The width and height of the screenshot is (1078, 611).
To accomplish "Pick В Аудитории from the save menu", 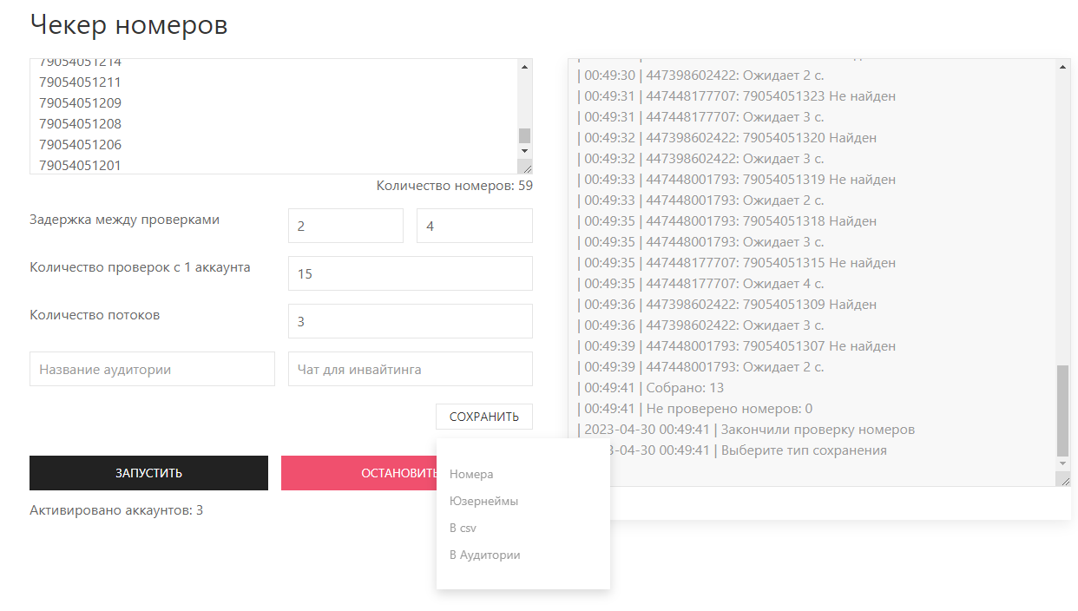I will [x=484, y=555].
